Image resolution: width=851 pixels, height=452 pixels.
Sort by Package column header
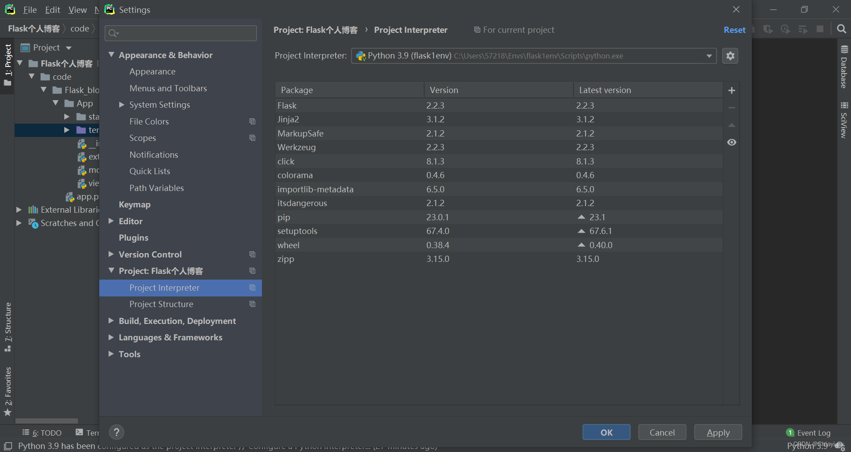point(349,90)
